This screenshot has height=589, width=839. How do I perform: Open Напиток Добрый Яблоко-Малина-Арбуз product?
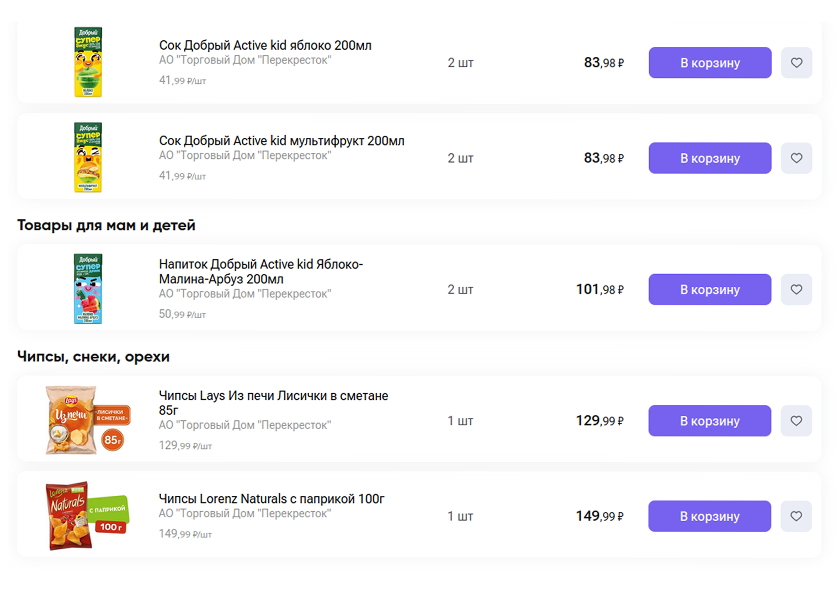pyautogui.click(x=261, y=271)
